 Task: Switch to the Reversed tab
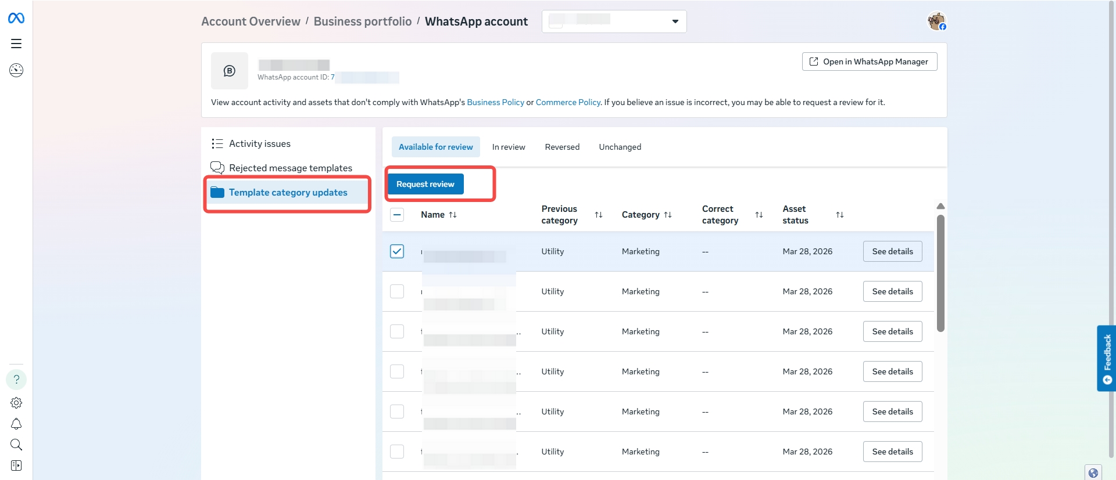pyautogui.click(x=561, y=147)
